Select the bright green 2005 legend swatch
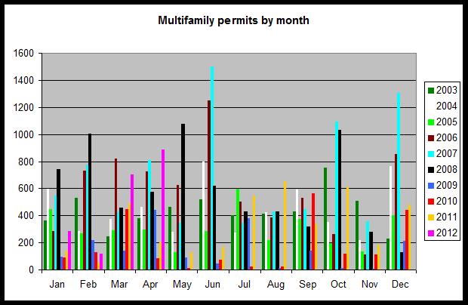 (x=431, y=121)
